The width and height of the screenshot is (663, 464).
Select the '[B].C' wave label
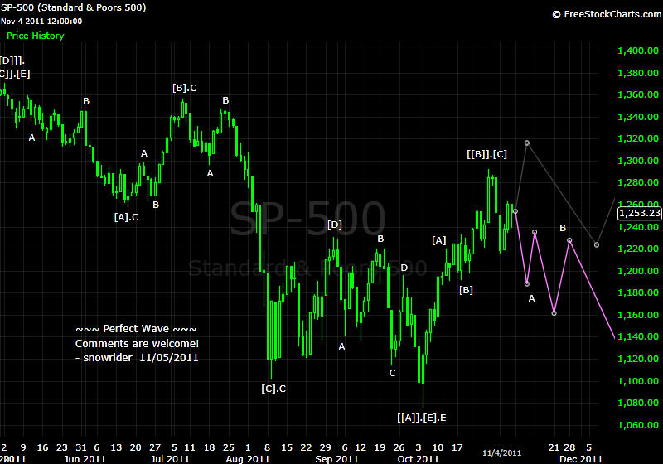[184, 88]
